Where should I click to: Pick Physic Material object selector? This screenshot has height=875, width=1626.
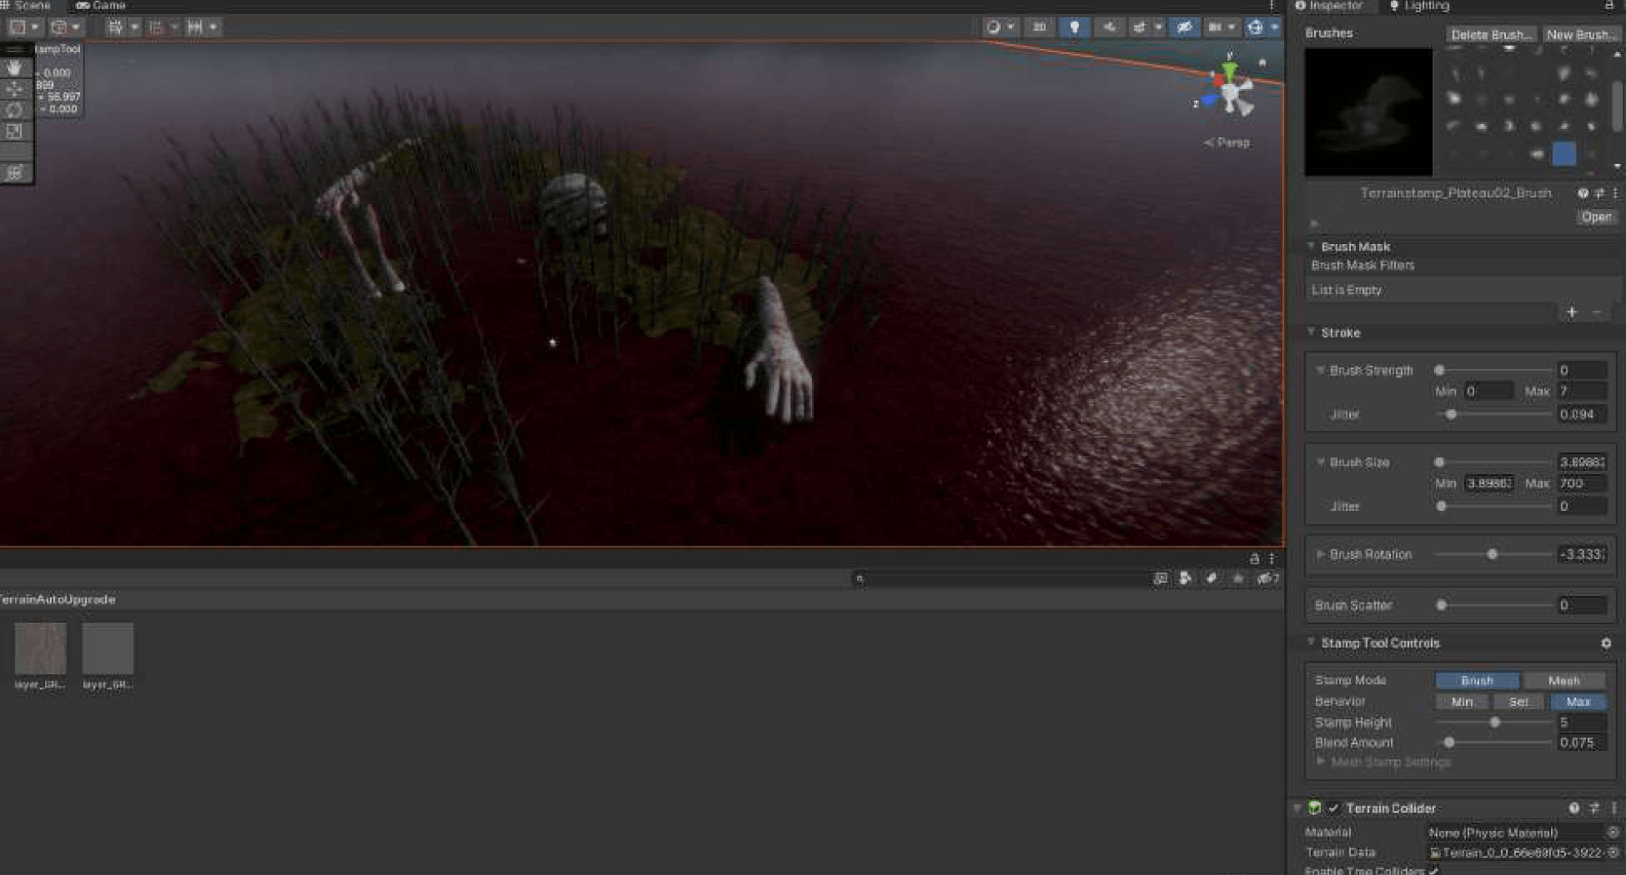click(x=1613, y=833)
